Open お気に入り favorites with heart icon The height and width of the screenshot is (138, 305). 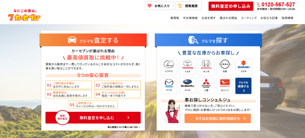pyautogui.click(x=159, y=6)
